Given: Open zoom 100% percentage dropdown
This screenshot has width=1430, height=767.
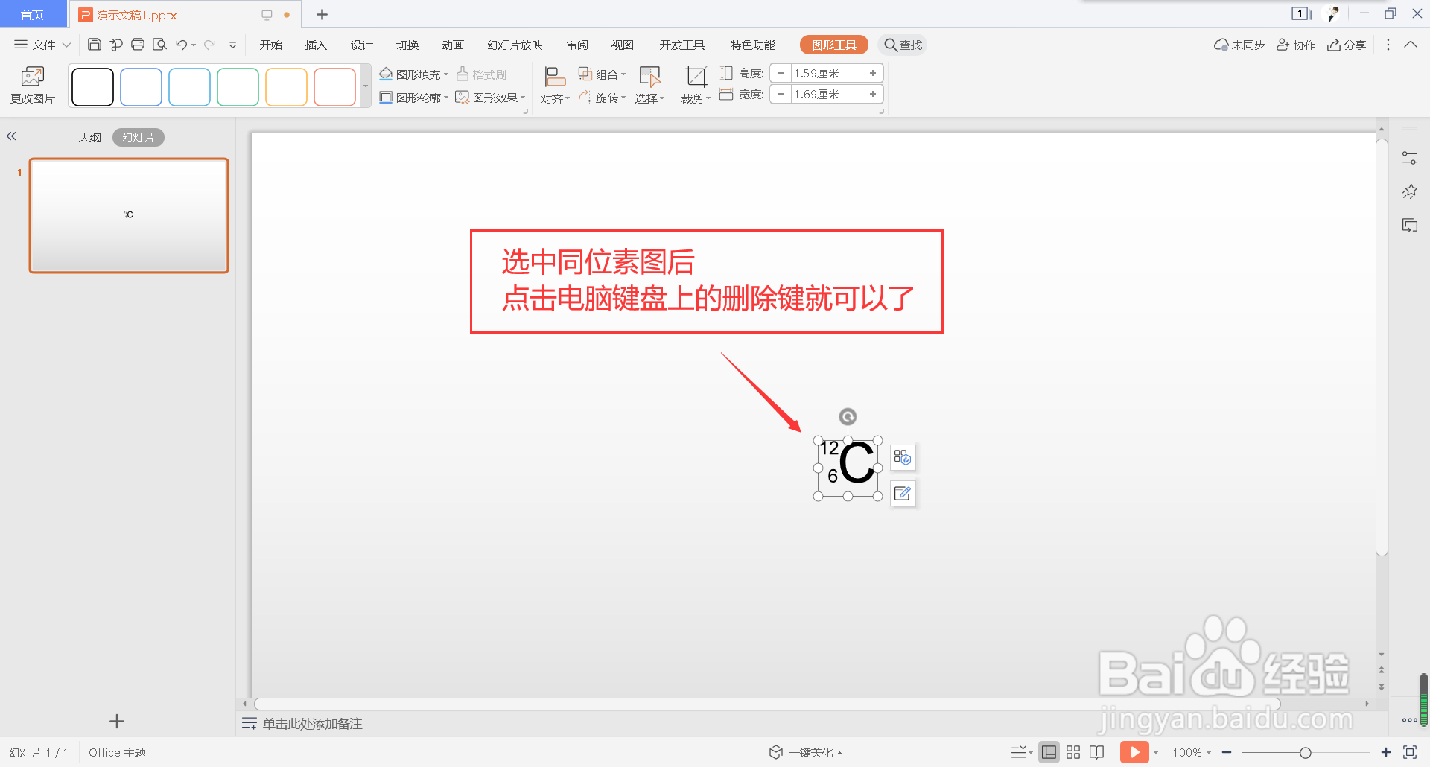Looking at the screenshot, I should (x=1192, y=752).
